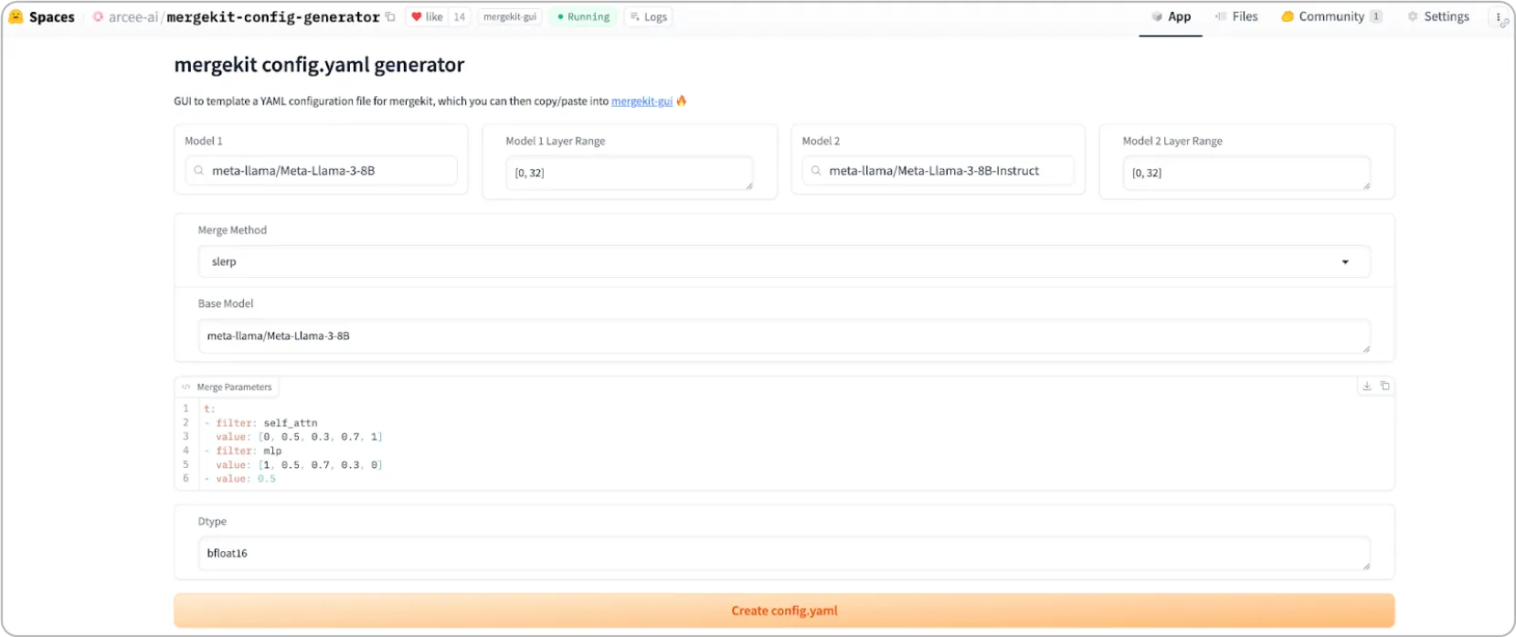Image resolution: width=1516 pixels, height=637 pixels.
Task: Click the Model 1 search field
Action: point(321,171)
